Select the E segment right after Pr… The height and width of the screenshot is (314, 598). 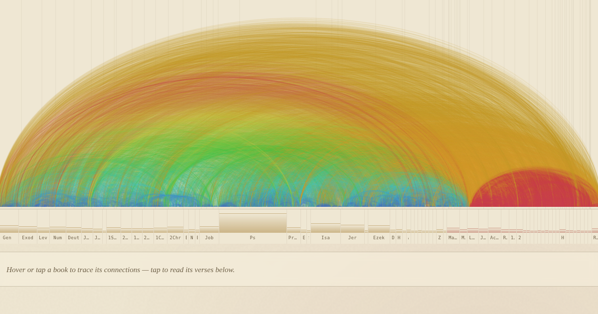coord(304,226)
